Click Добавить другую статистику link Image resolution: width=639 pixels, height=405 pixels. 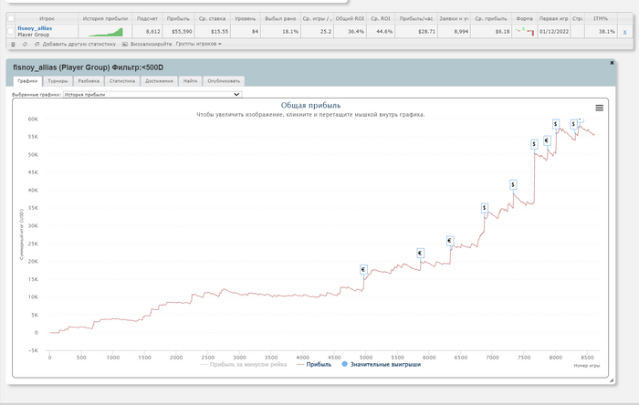tap(80, 44)
